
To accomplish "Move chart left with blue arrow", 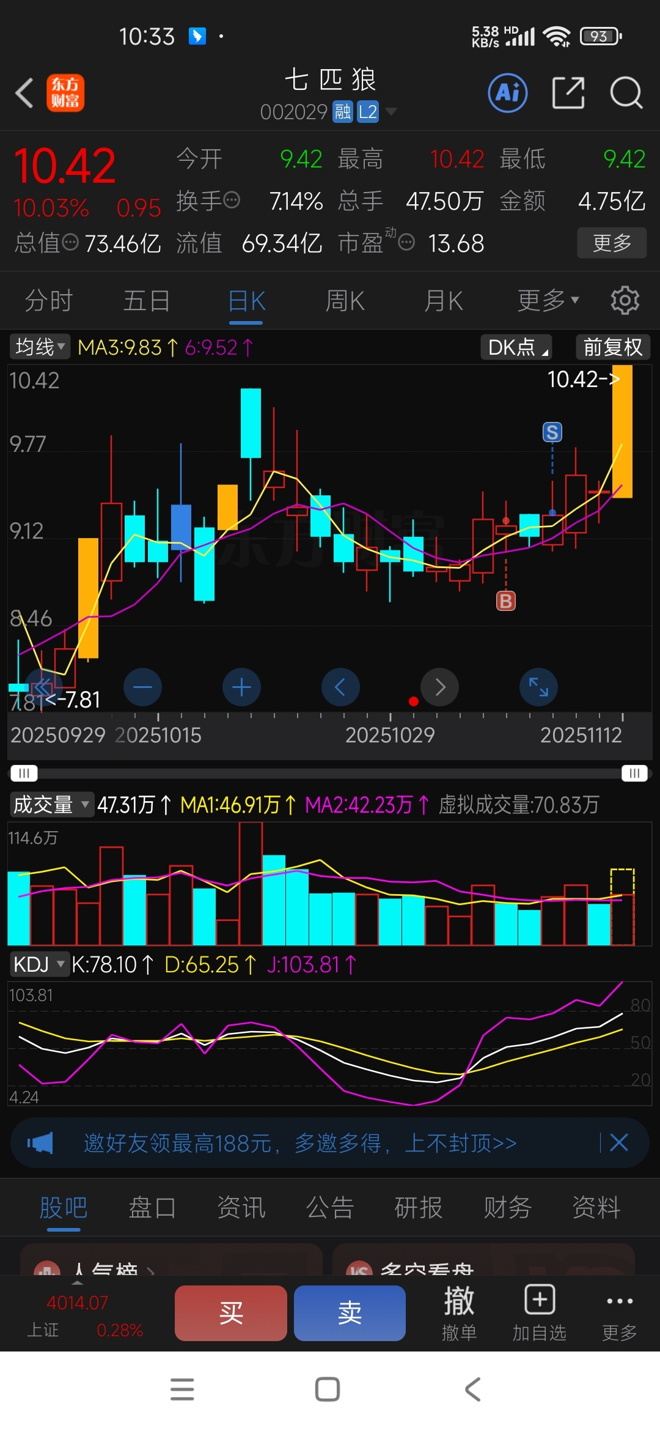I will (340, 687).
